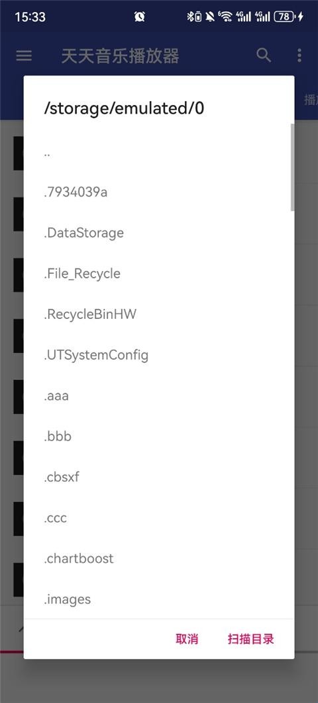This screenshot has width=318, height=703.
Task: Click the 扫描目录 scan directory button
Action: (250, 639)
